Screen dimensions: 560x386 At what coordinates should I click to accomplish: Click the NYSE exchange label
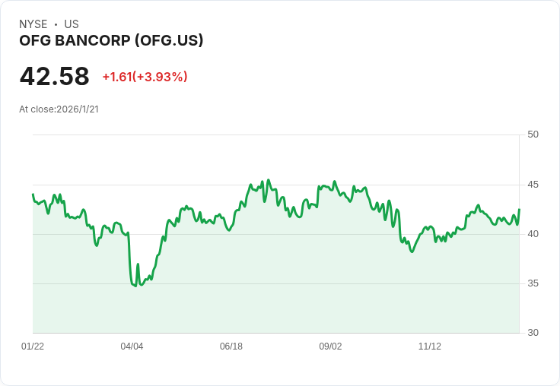point(33,24)
